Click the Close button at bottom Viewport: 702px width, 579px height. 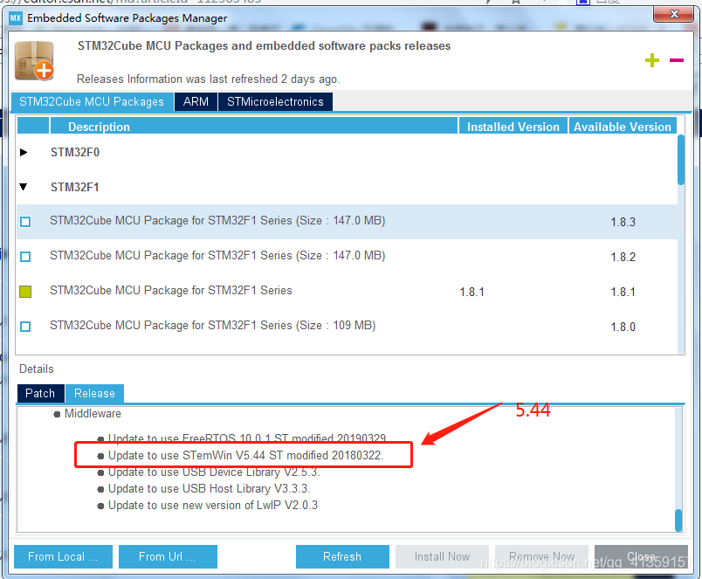tap(641, 556)
